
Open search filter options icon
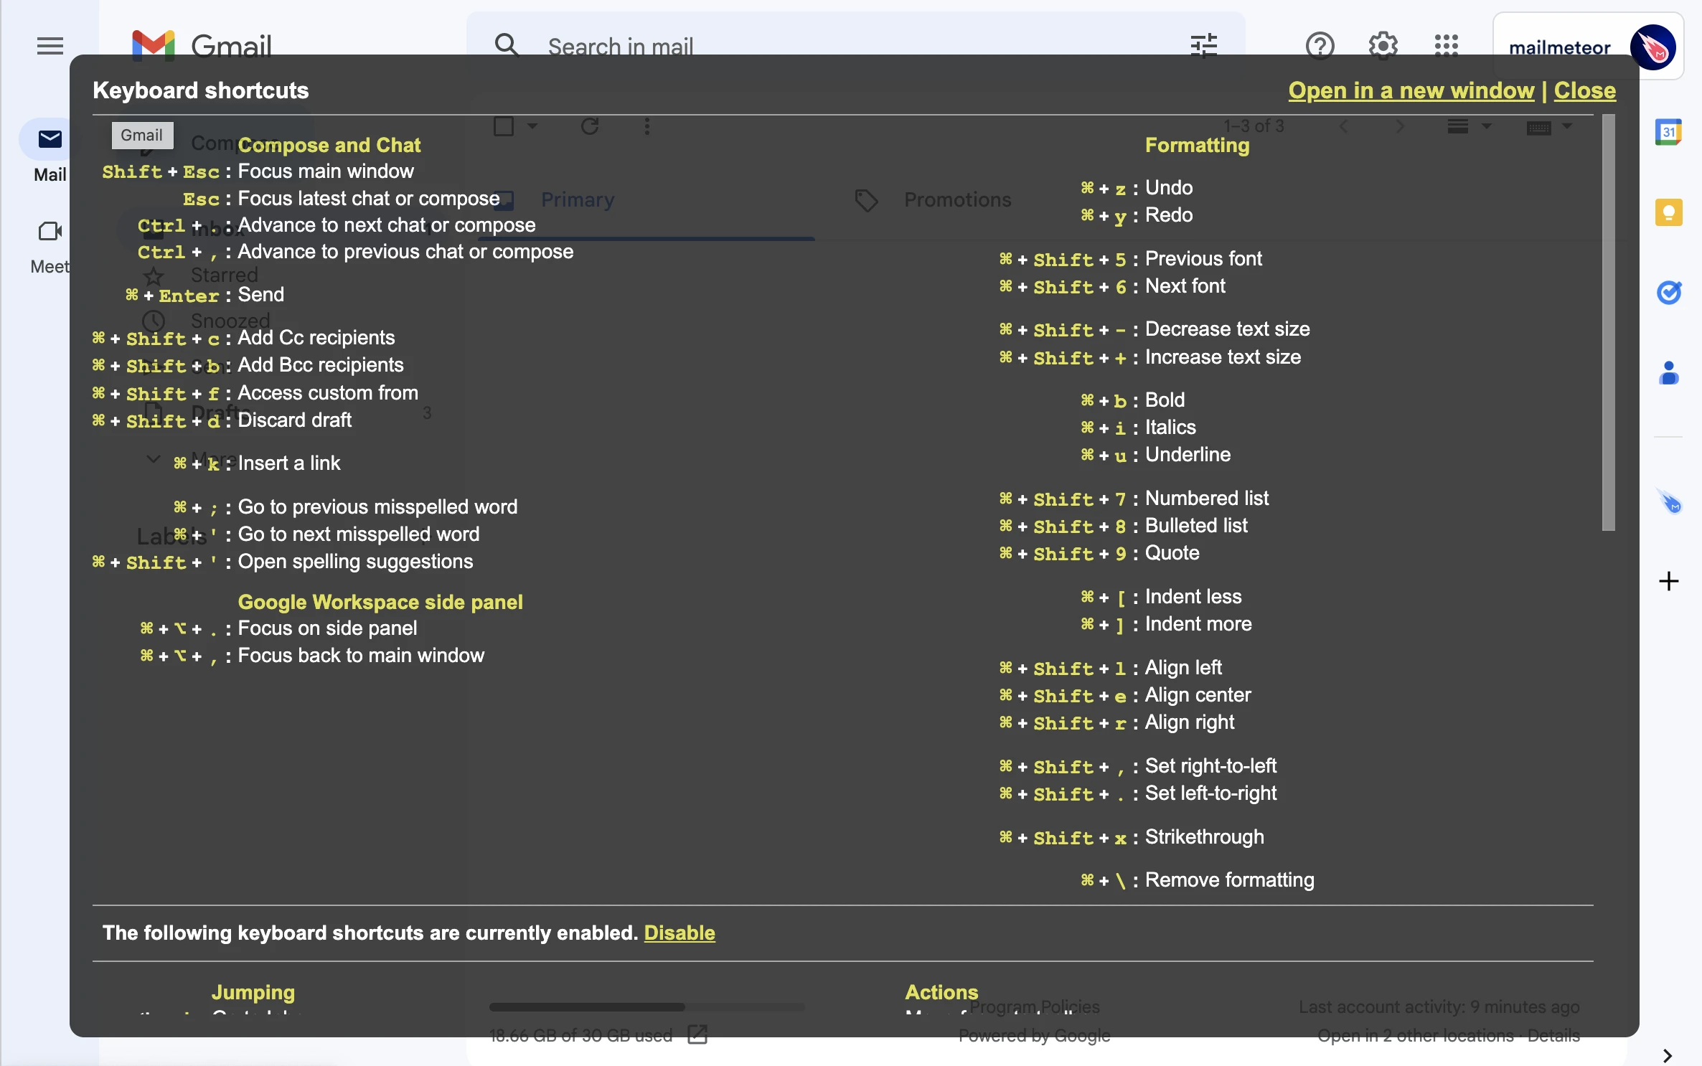tap(1203, 45)
